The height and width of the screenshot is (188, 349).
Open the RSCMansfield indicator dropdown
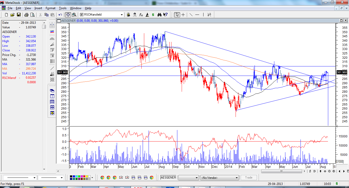tap(122, 15)
